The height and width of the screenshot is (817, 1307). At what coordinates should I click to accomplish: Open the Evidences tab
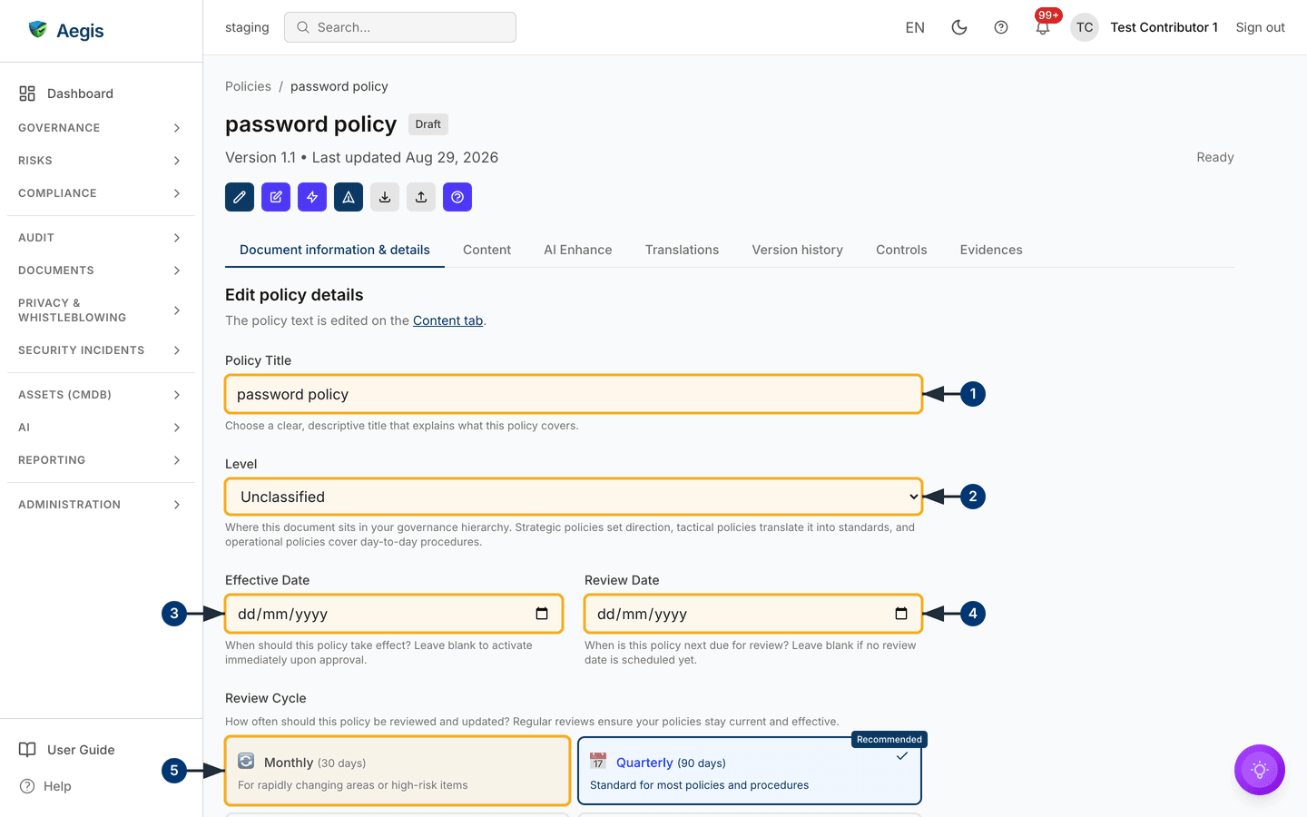click(991, 250)
